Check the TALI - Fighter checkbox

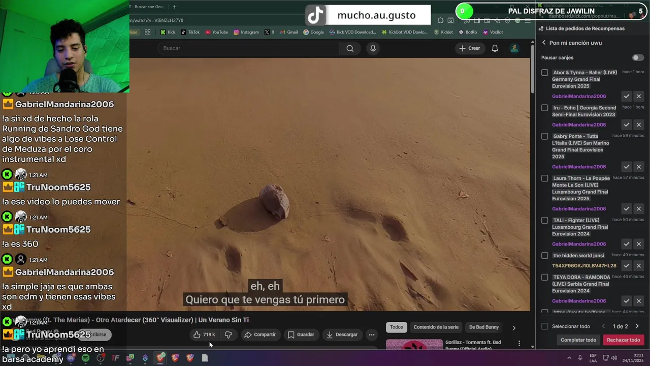[545, 220]
